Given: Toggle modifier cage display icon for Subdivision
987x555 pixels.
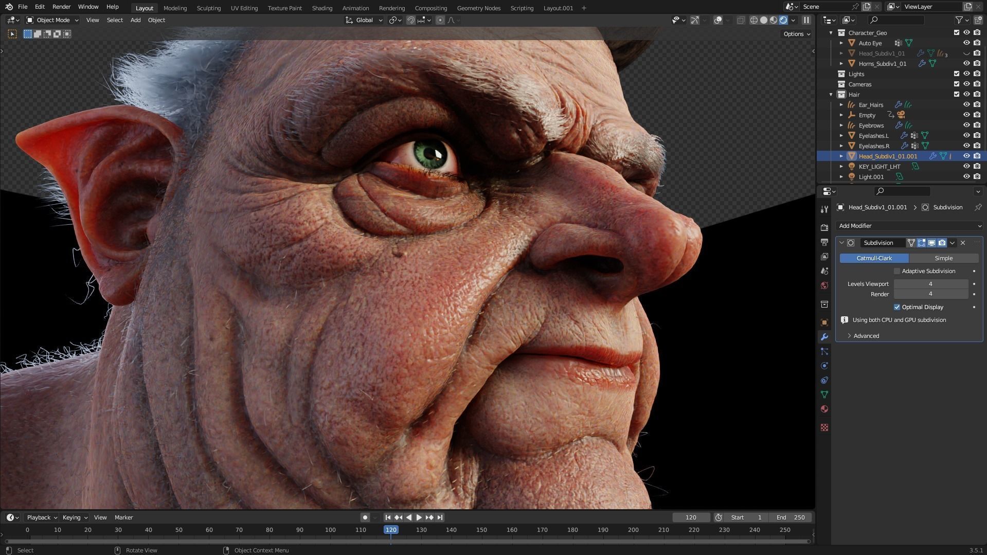Looking at the screenshot, I should (x=911, y=243).
